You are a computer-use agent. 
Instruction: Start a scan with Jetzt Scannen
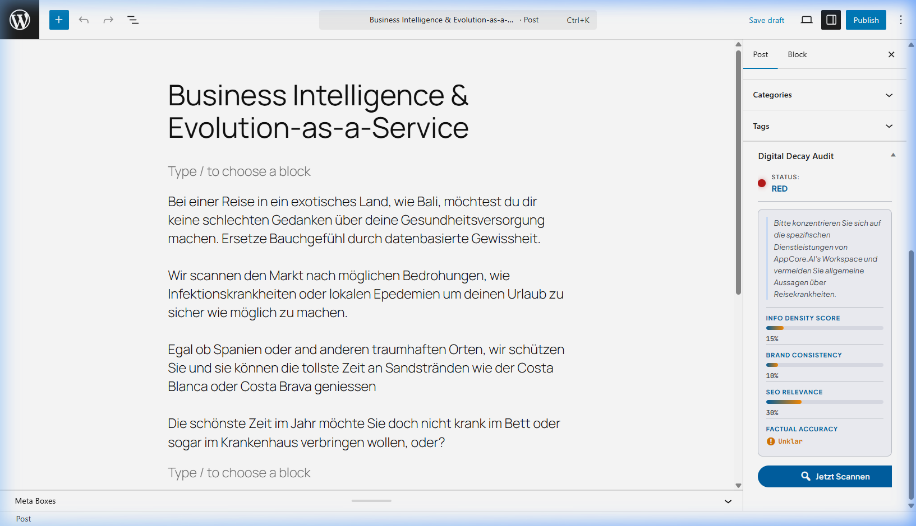tap(825, 476)
